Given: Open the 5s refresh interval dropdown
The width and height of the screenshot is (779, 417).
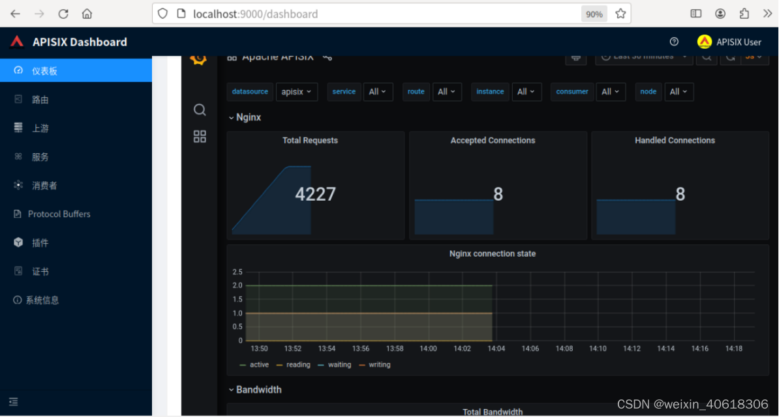Looking at the screenshot, I should (754, 59).
